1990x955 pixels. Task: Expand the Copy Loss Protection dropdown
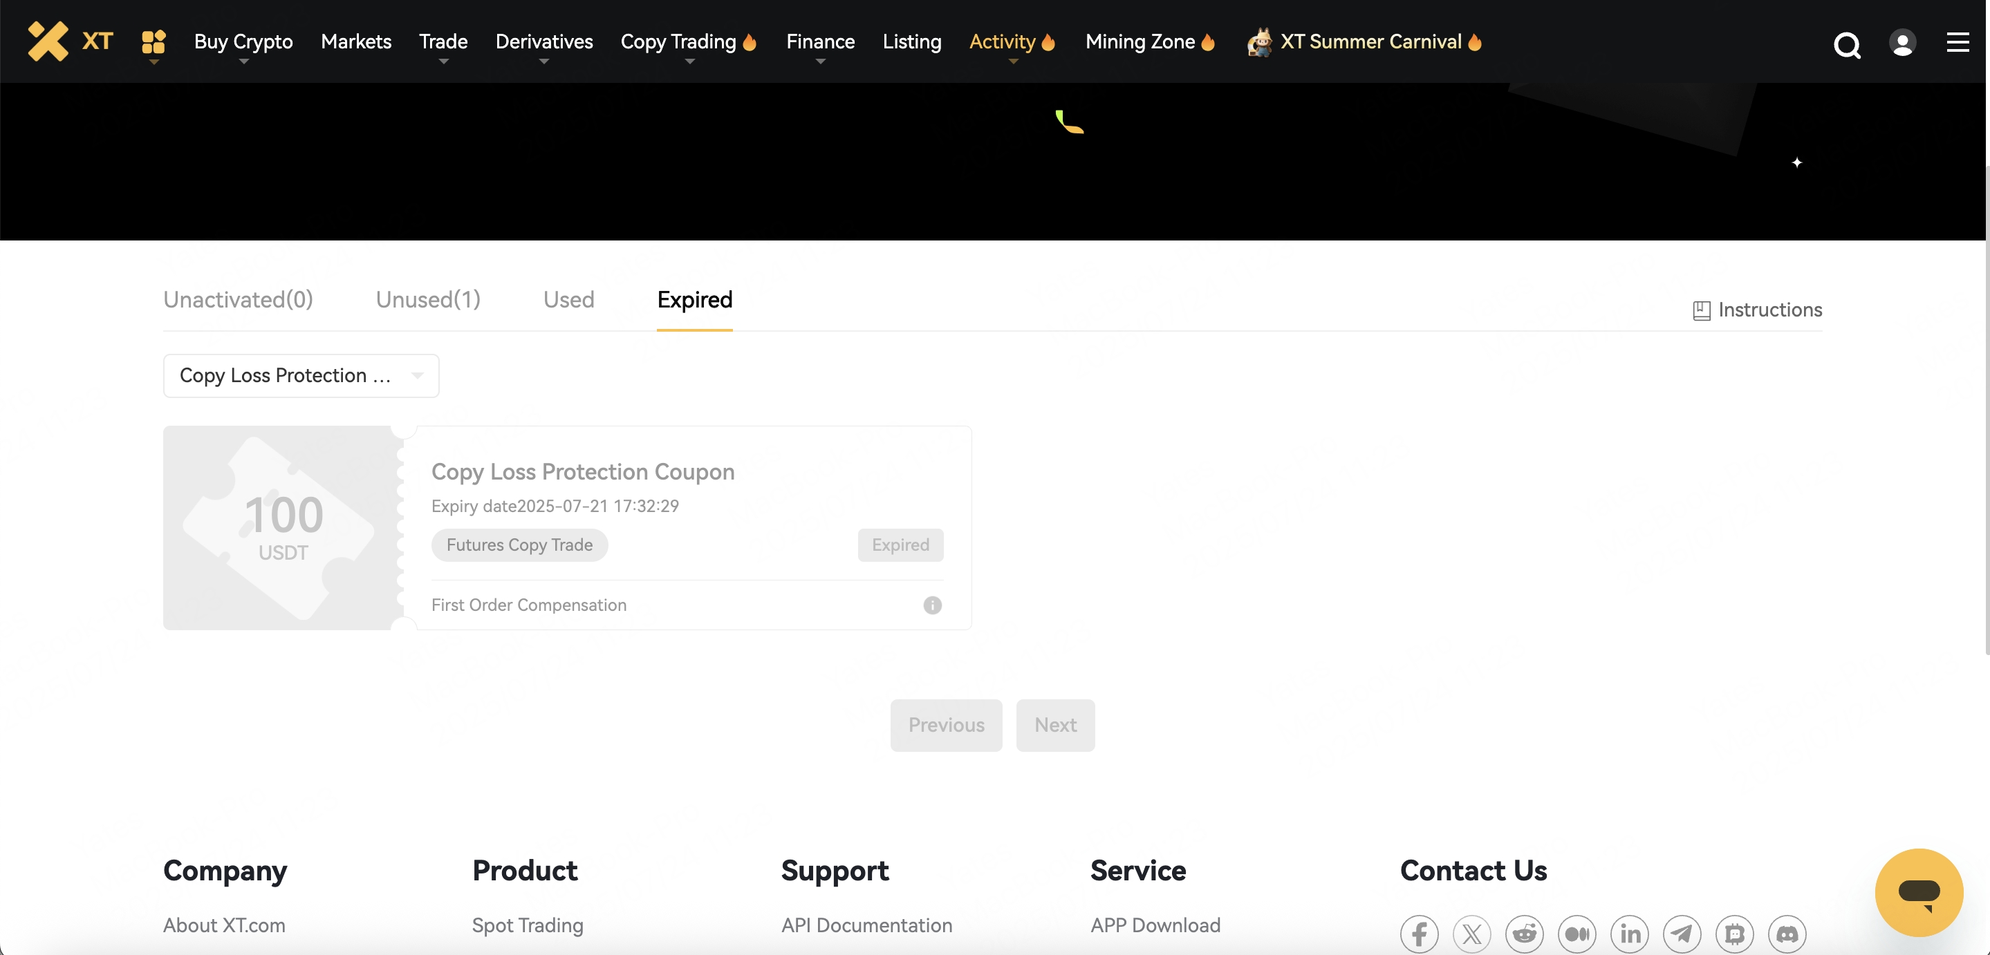tap(301, 376)
